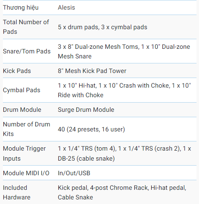Click the Dual-zone Mesh Toms description

tap(124, 51)
